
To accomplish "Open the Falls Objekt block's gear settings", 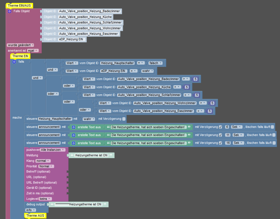I will 10,11.
